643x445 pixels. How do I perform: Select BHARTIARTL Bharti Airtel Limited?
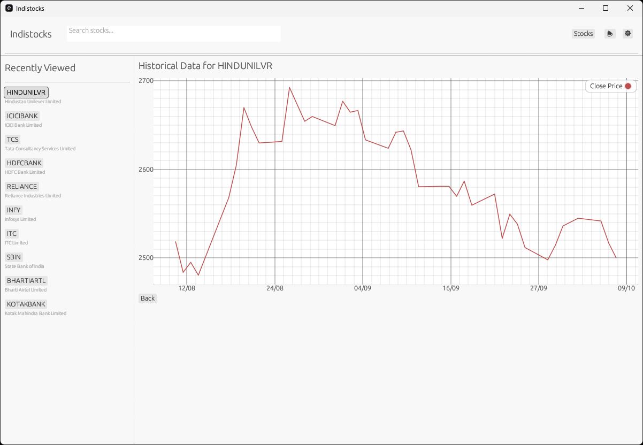[26, 280]
